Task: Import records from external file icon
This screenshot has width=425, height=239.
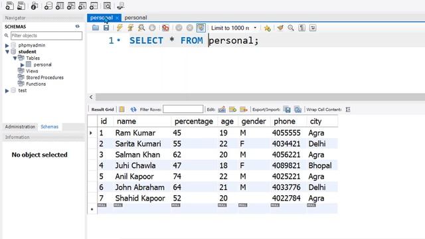Action: tap(297, 109)
